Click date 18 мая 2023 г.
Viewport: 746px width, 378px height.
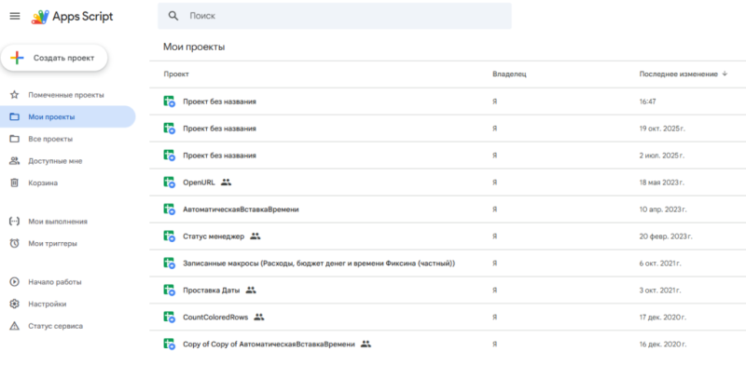662,182
